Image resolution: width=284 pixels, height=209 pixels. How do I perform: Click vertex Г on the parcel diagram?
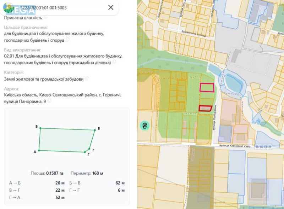89,149
